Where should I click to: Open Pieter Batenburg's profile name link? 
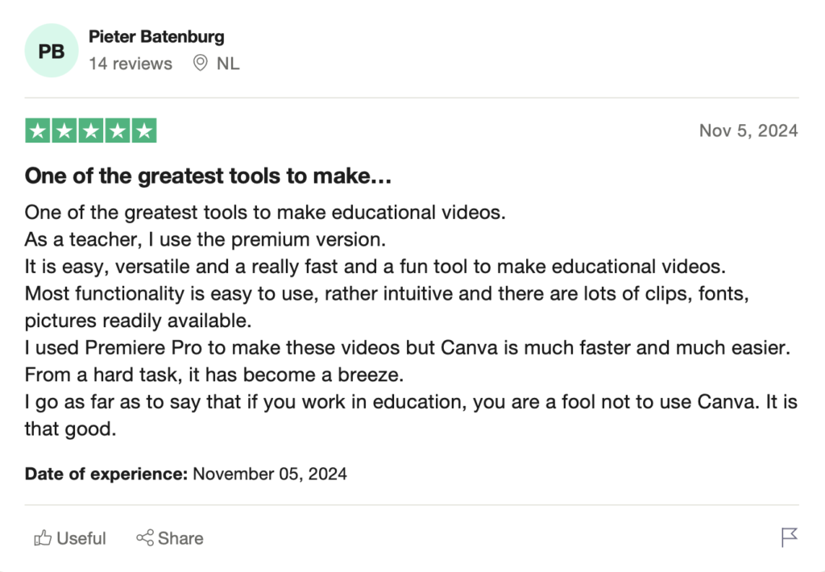[156, 36]
